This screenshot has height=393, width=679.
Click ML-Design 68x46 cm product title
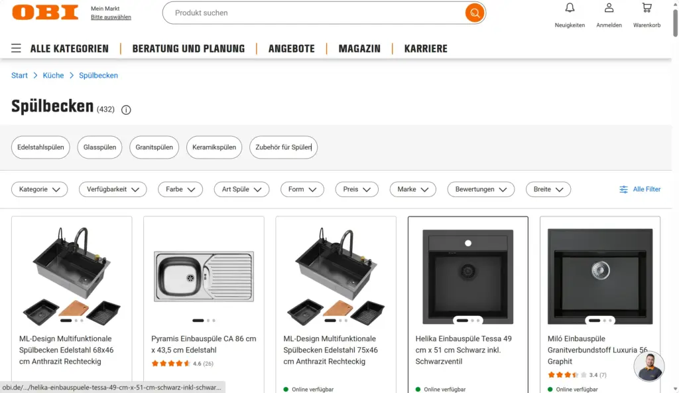(x=66, y=350)
